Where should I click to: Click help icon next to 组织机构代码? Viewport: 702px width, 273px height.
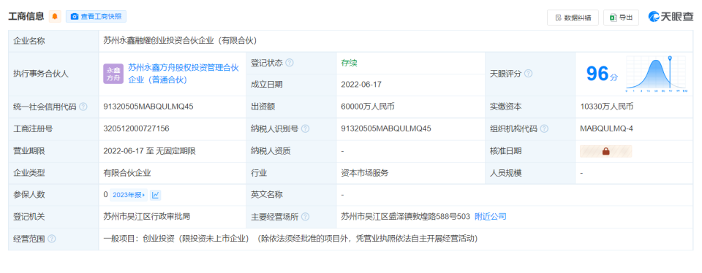544,128
